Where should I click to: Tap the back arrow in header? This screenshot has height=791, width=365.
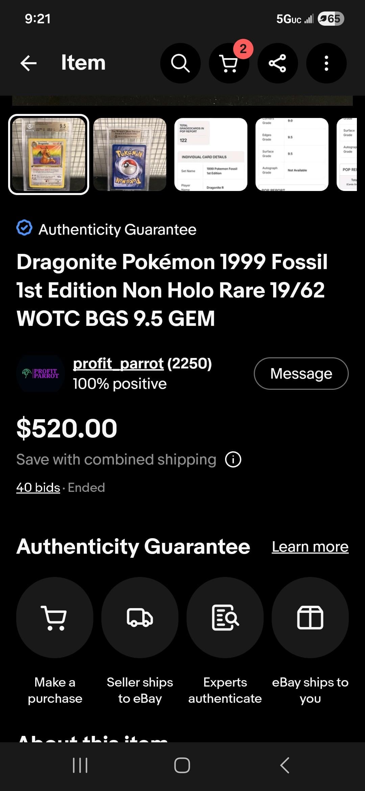coord(28,63)
